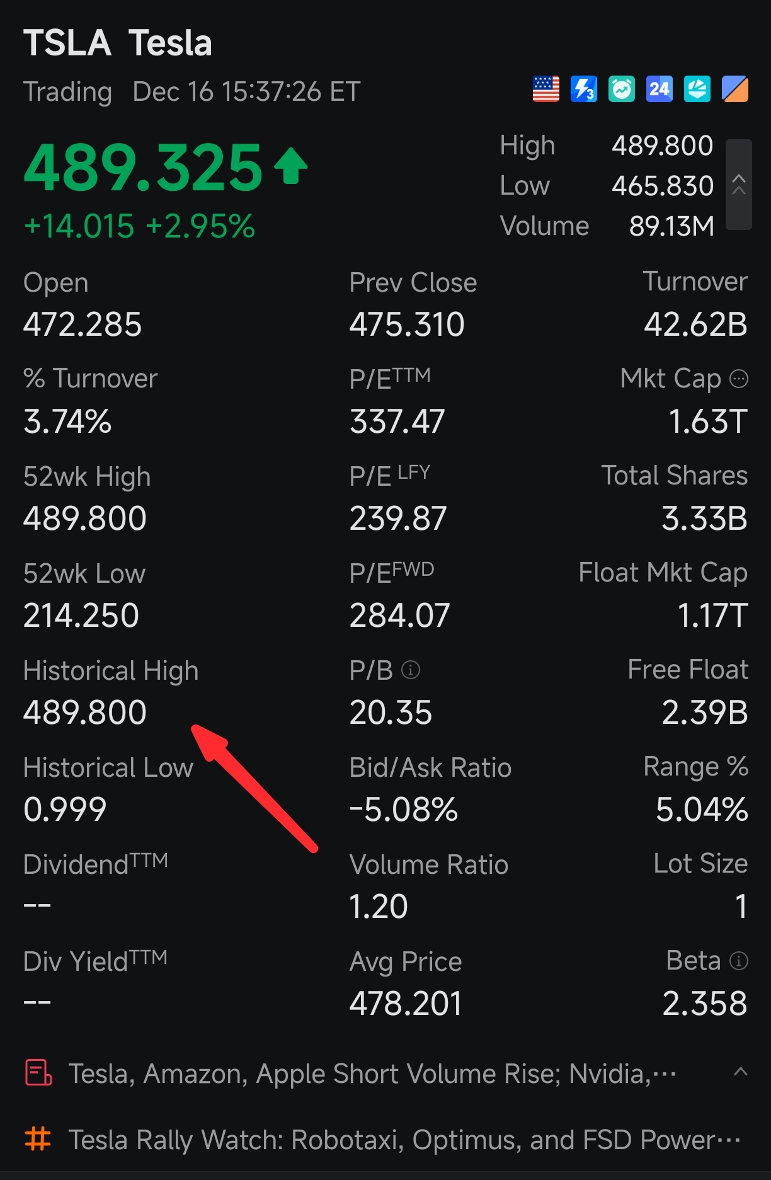
Task: Tap the Beta info icon
Action: (738, 961)
